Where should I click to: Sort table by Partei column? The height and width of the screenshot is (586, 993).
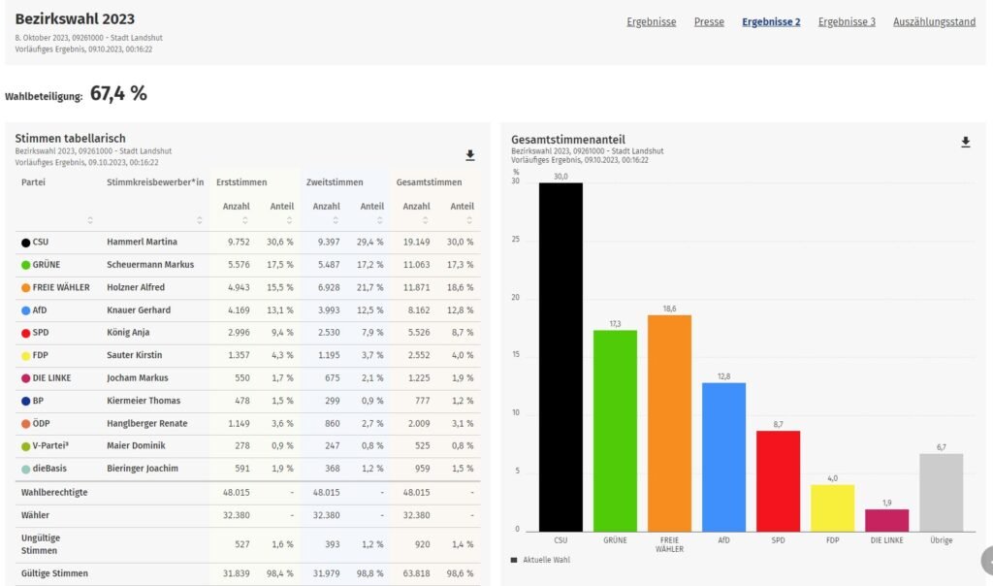click(x=90, y=220)
